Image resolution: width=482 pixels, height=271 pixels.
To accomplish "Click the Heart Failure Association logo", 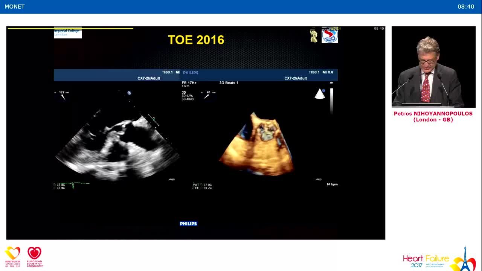I will pyautogui.click(x=12, y=257).
